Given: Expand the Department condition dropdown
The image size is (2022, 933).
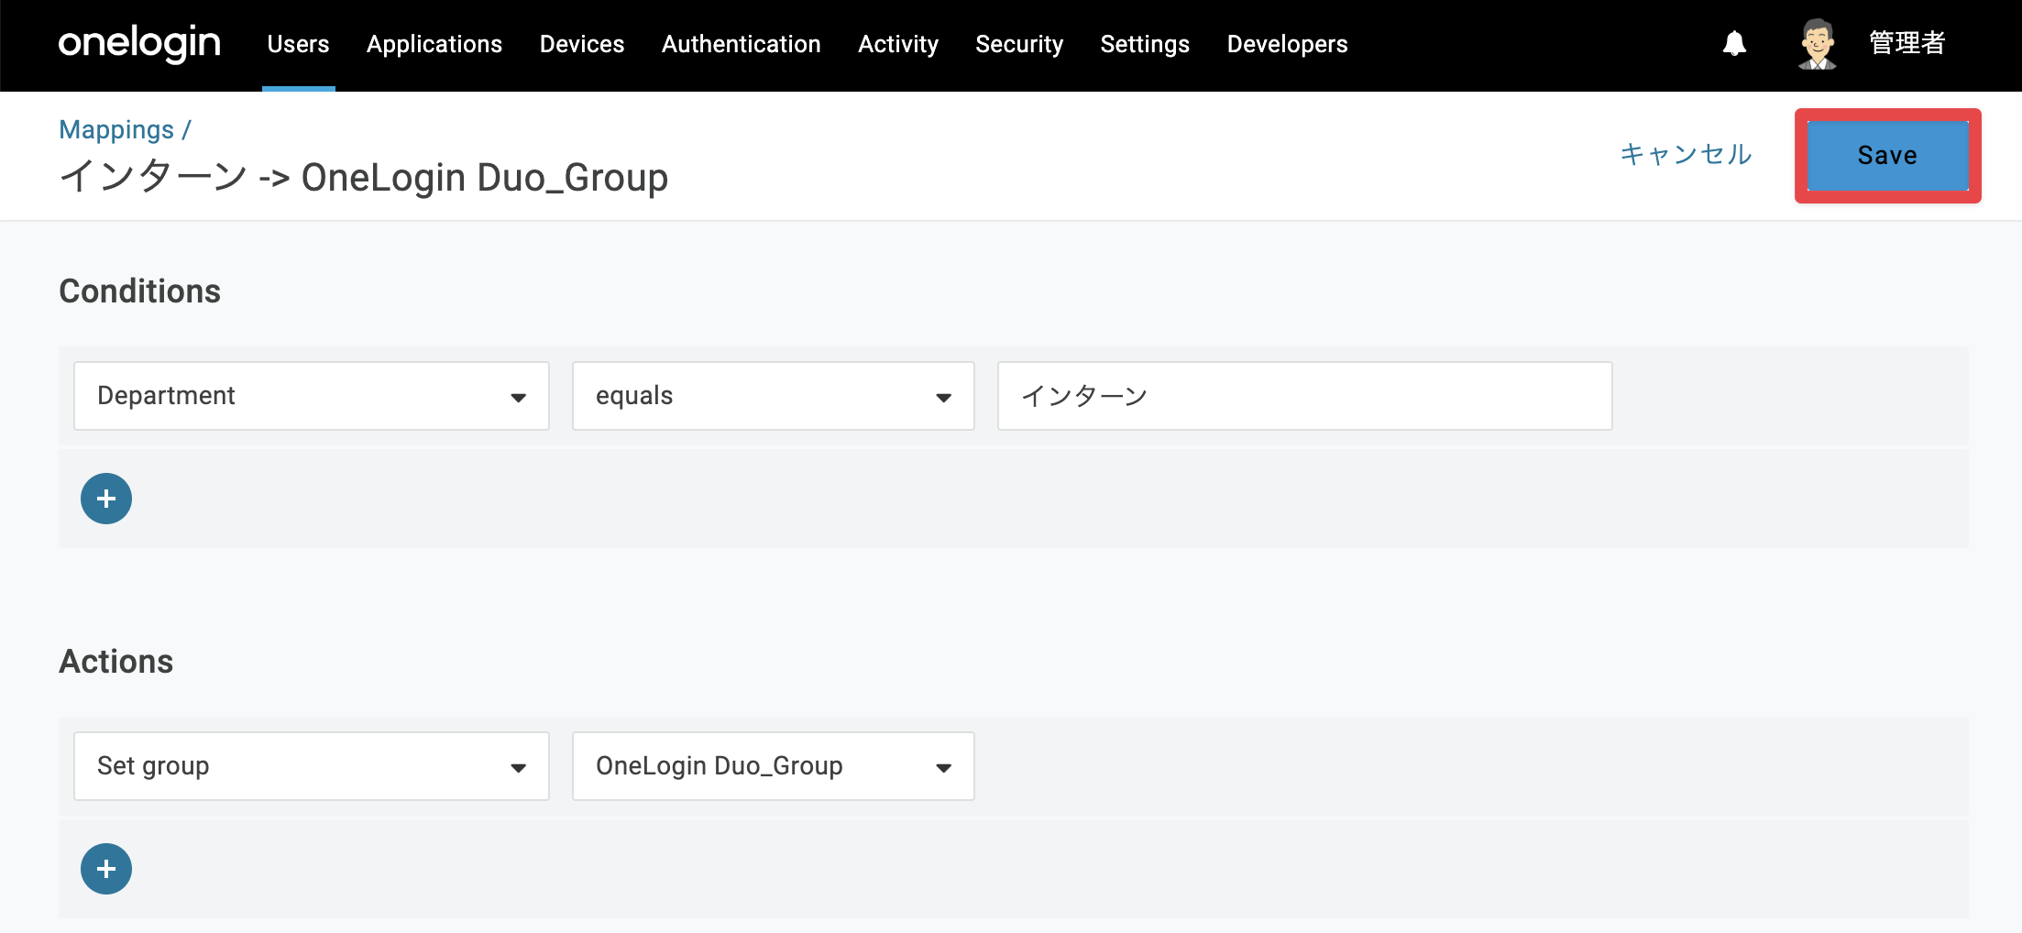Looking at the screenshot, I should pos(312,396).
